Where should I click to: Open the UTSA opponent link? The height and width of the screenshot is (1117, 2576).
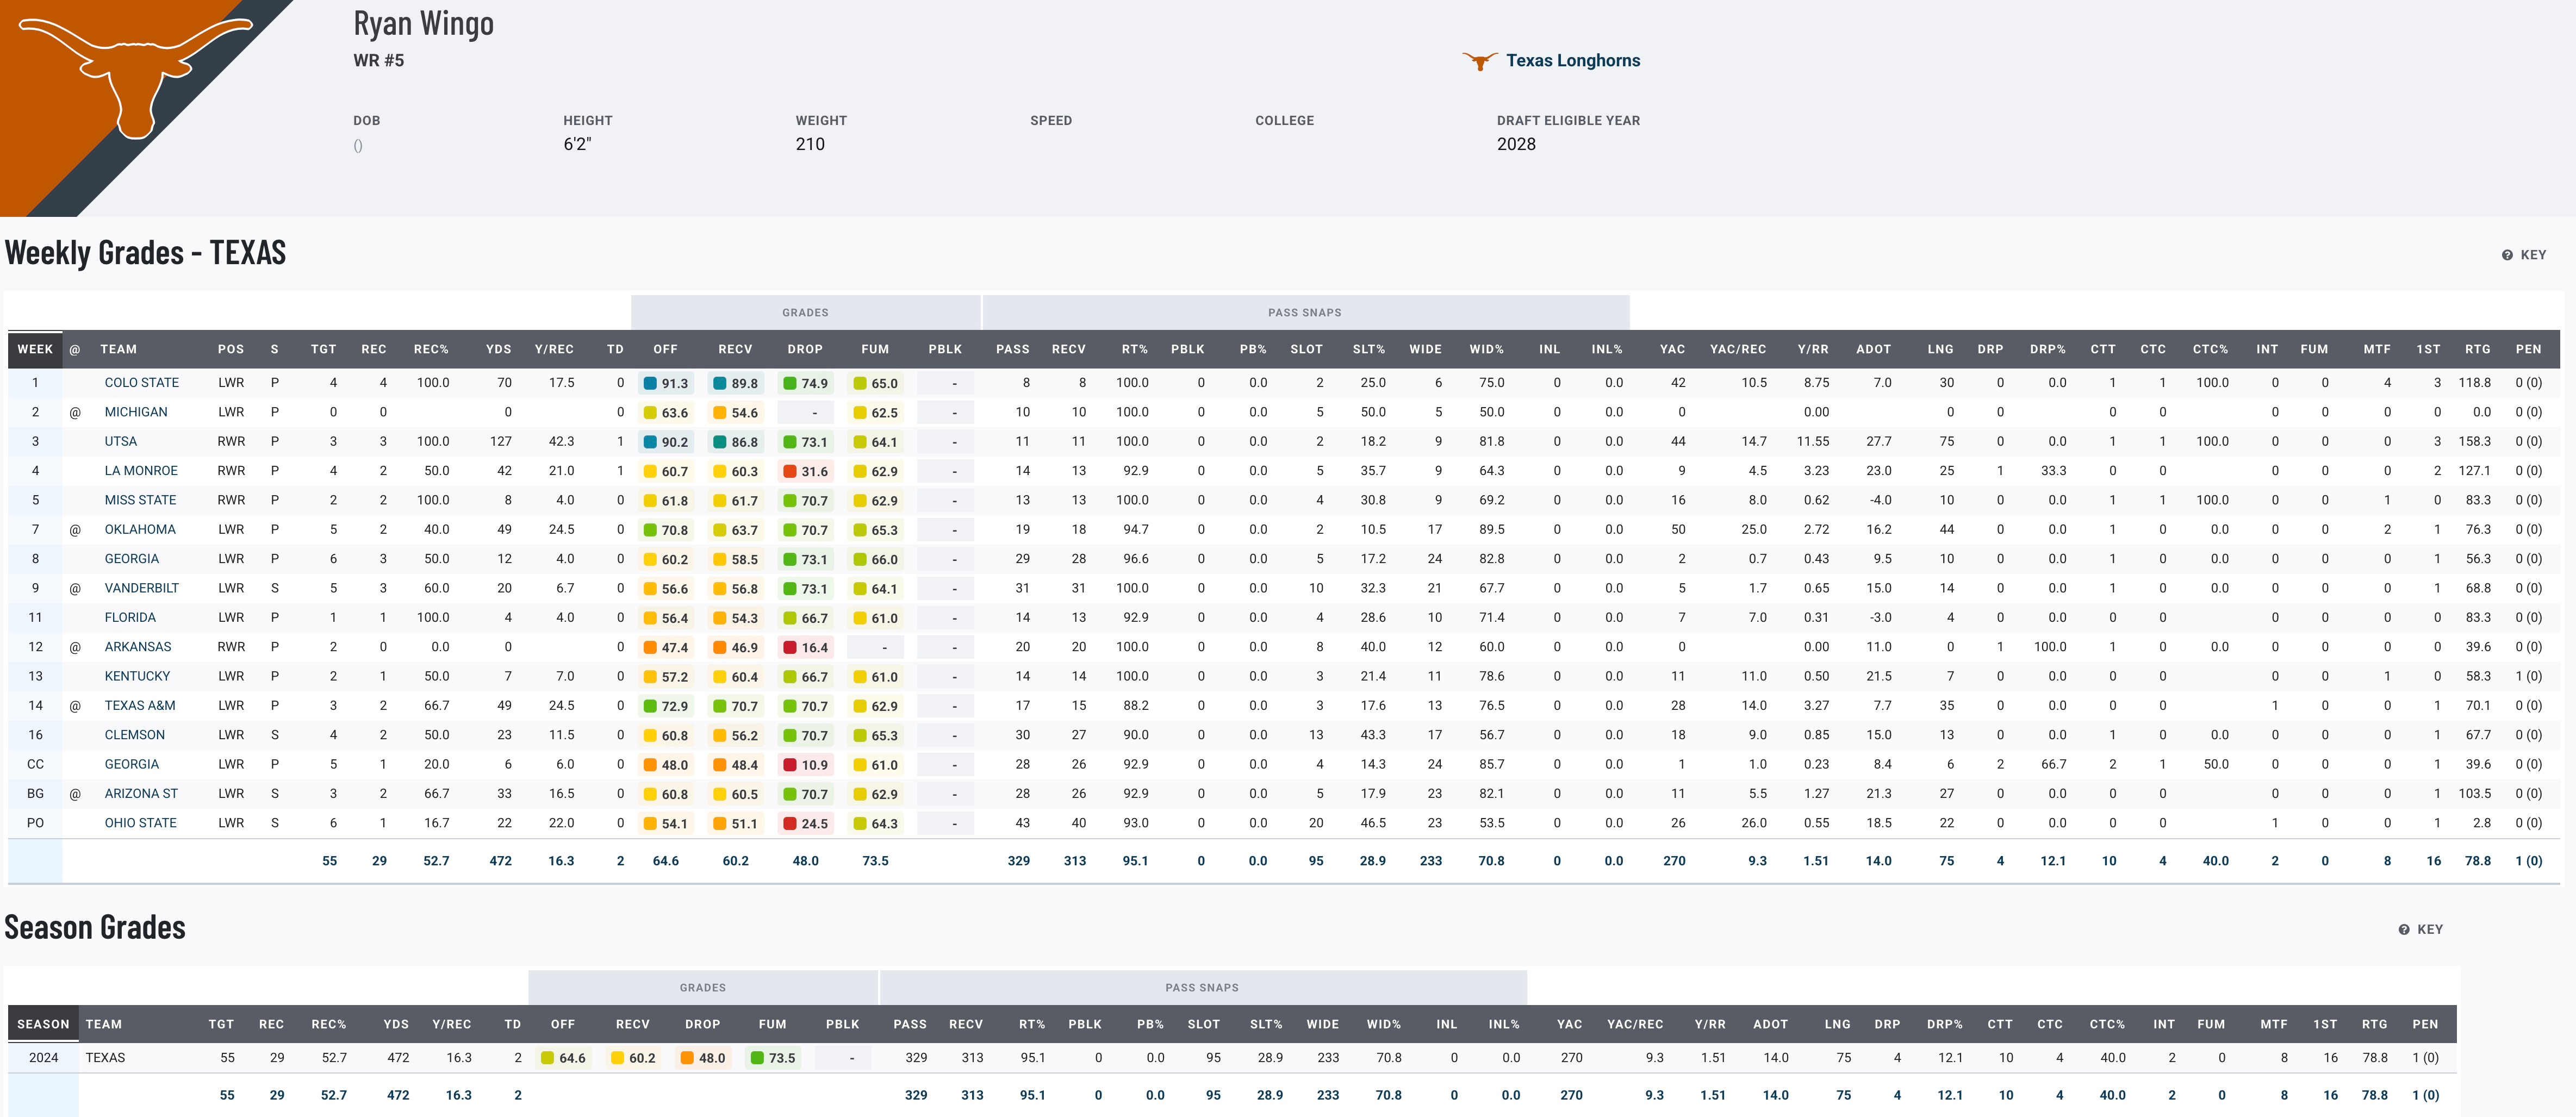(121, 441)
